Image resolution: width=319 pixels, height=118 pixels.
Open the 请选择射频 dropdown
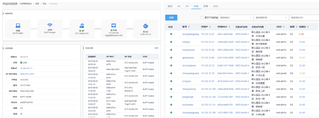(271, 18)
